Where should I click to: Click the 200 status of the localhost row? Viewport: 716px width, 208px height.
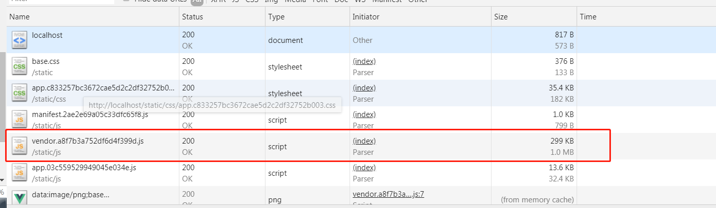click(x=188, y=35)
